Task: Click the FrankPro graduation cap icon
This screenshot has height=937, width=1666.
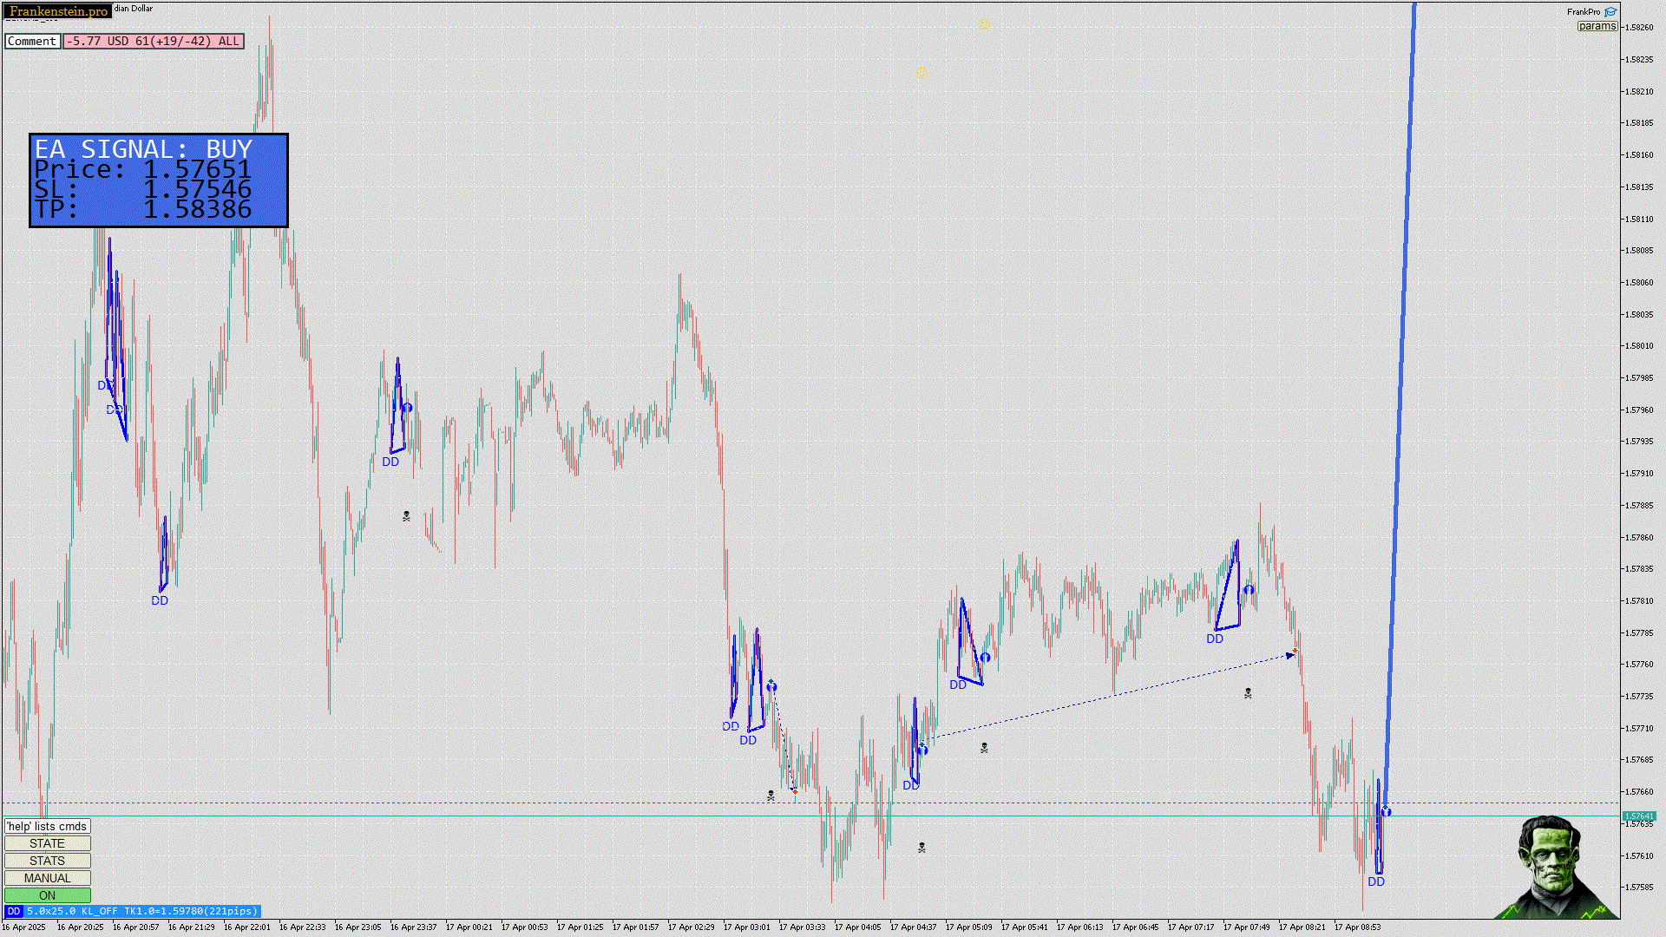Action: click(x=1610, y=12)
